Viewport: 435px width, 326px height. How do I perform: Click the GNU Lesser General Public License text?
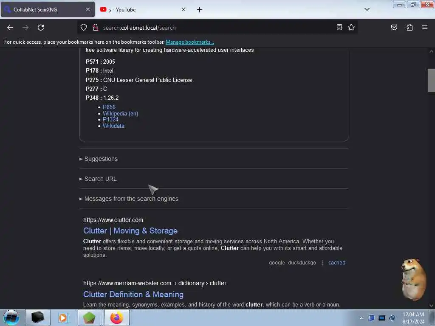point(147,80)
